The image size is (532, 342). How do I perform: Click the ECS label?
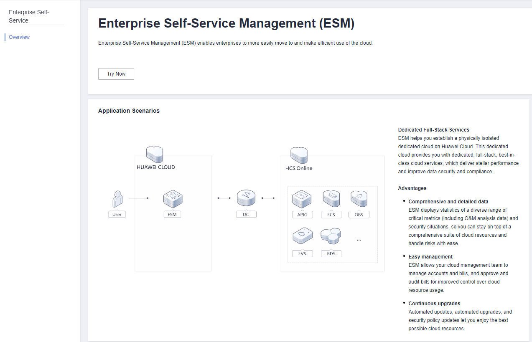coord(331,215)
